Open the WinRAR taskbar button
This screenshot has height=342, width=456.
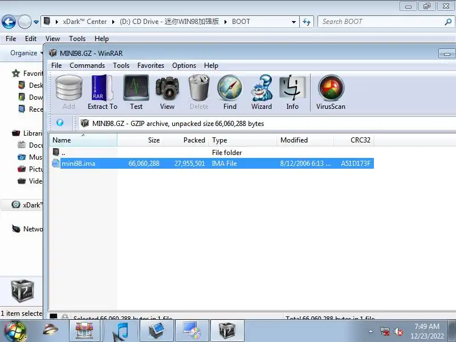tap(226, 331)
